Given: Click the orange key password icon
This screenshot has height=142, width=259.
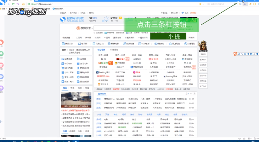Looking at the screenshot, I should pyautogui.click(x=250, y=4).
